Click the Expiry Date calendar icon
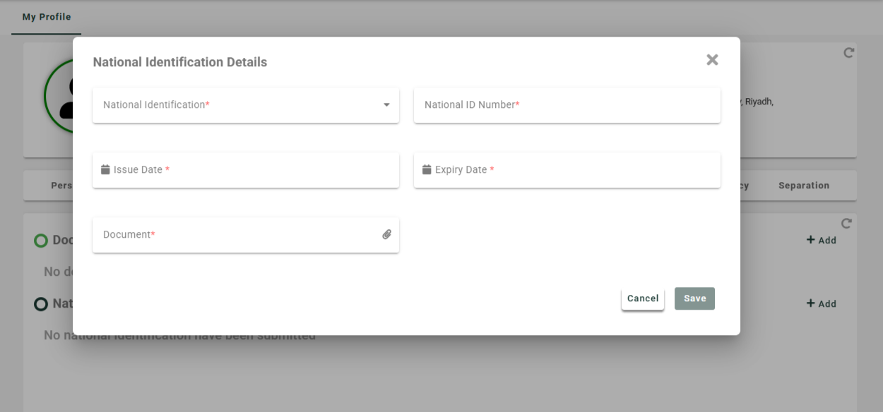Screen dimensions: 883x412 [427, 169]
